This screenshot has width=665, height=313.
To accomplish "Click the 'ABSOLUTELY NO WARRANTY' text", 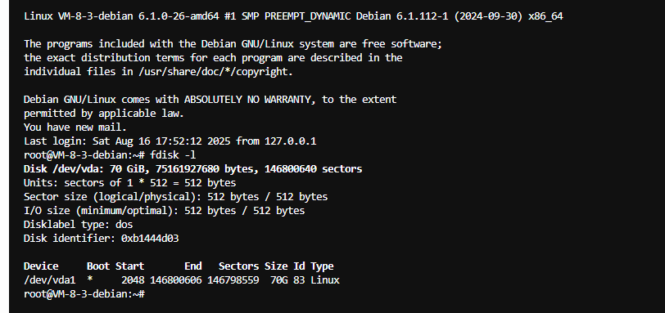I will pos(251,100).
